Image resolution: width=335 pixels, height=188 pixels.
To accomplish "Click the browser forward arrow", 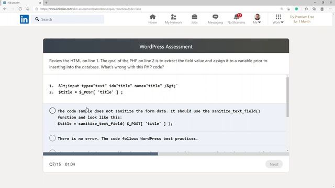I will point(13,9).
